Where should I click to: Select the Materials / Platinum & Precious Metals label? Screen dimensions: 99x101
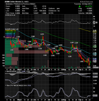click(20, 4)
